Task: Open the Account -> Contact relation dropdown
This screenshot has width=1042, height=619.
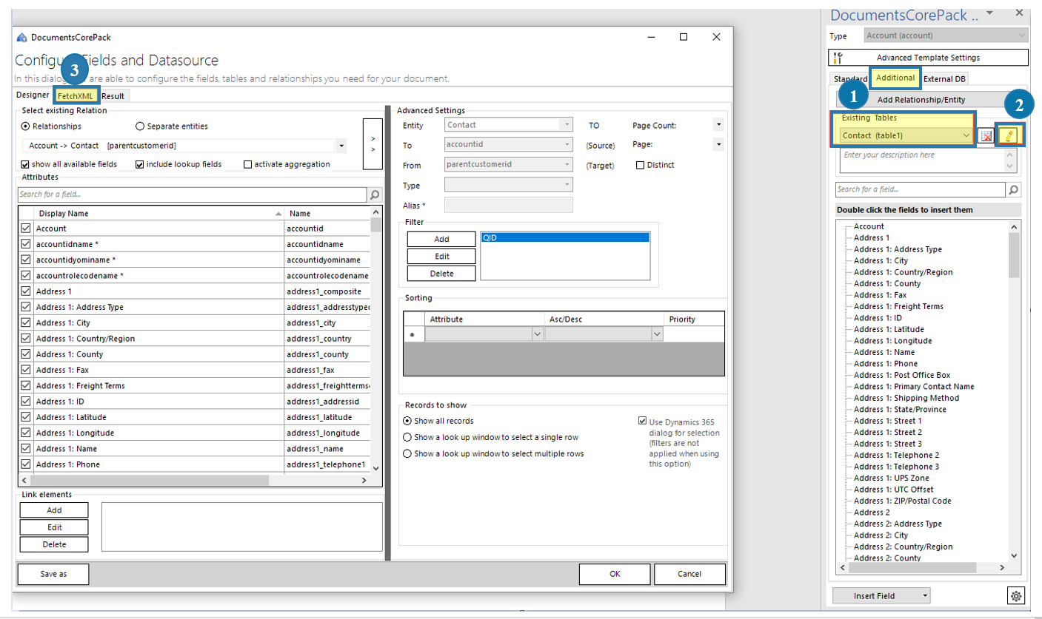Action: [341, 146]
